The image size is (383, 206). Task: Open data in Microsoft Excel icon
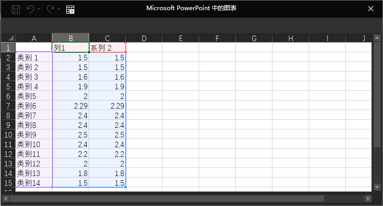70,10
